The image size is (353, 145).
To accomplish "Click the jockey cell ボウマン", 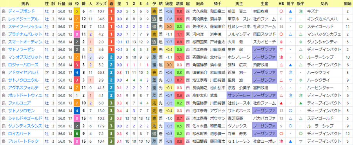I will [217, 118].
